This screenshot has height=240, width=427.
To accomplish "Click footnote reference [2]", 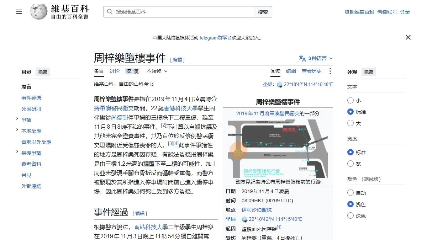I will click(164, 125).
